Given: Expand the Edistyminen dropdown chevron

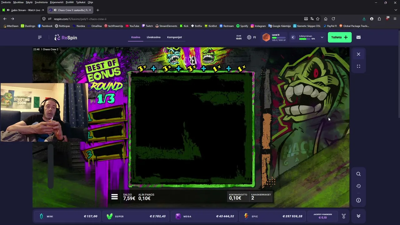Looking at the screenshot, I should 322,37.
